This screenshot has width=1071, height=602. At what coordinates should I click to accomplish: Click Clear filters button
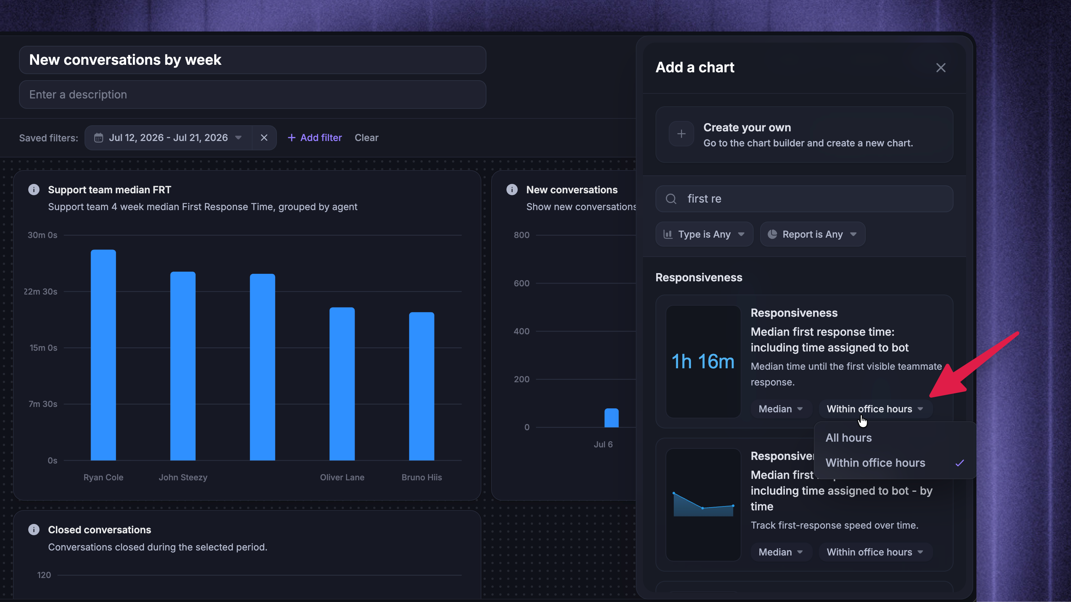pos(366,137)
